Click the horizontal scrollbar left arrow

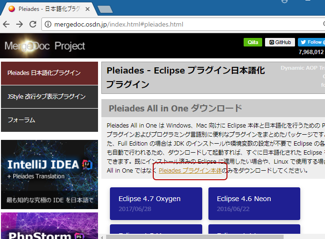coord(102,237)
